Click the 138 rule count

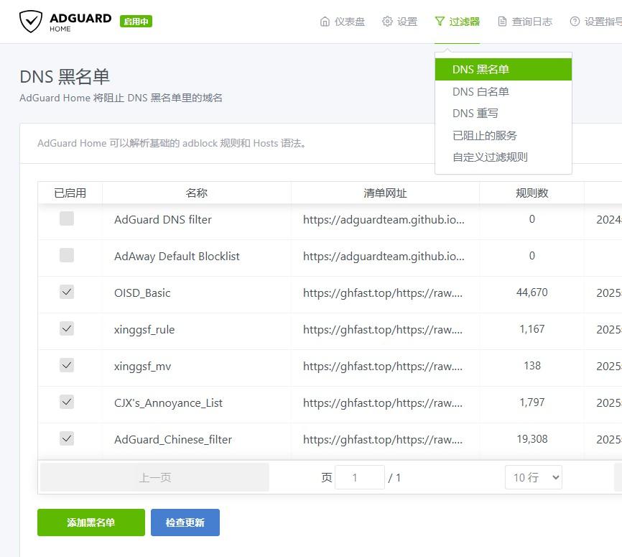pos(532,366)
